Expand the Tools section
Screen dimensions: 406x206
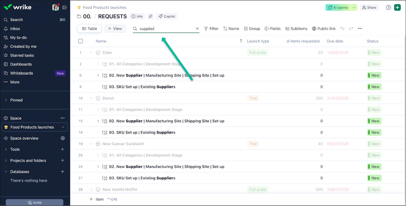6,149
